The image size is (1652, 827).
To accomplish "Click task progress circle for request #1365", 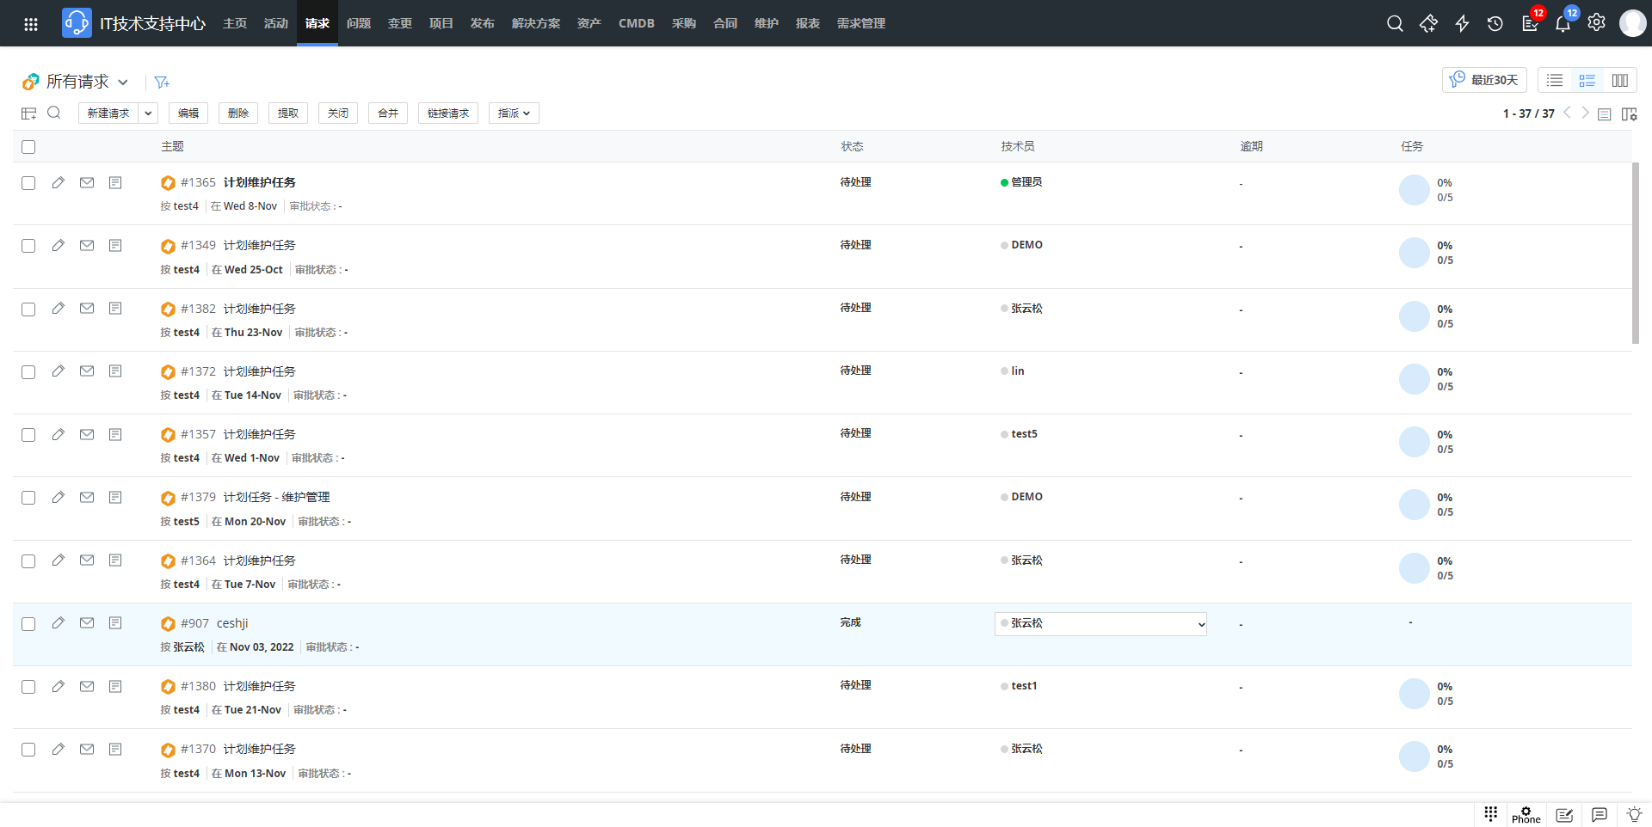I will pos(1414,190).
